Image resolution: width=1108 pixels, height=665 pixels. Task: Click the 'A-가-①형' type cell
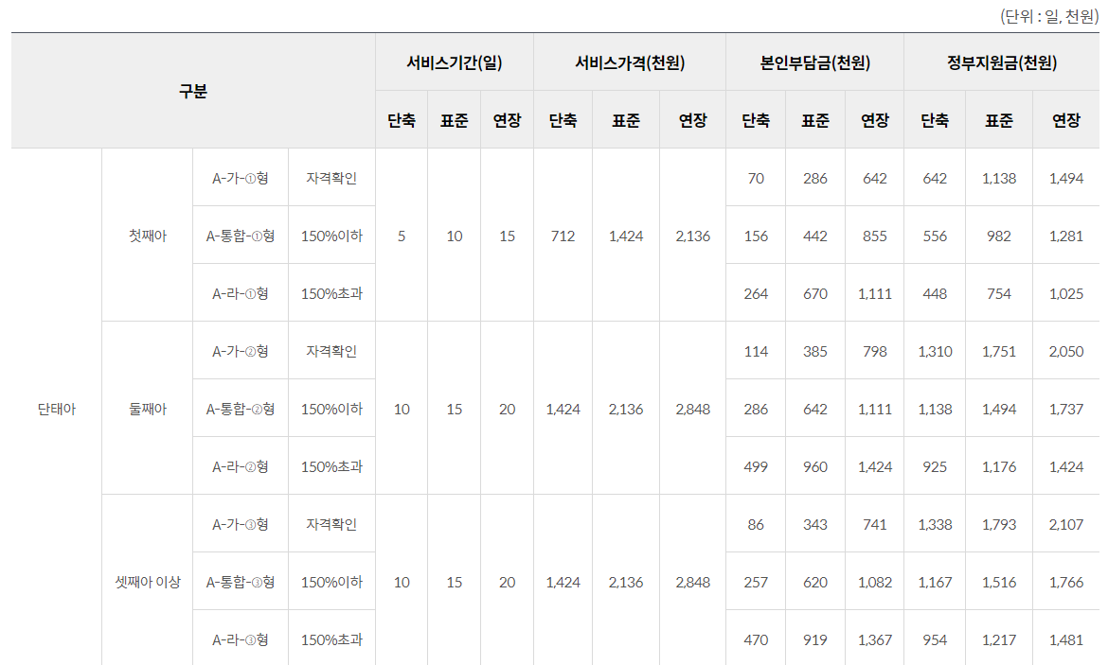tap(241, 178)
